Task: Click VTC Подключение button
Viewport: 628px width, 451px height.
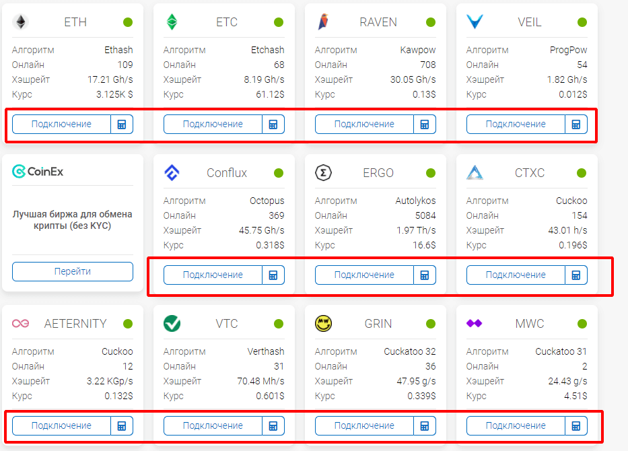Action: [x=213, y=426]
